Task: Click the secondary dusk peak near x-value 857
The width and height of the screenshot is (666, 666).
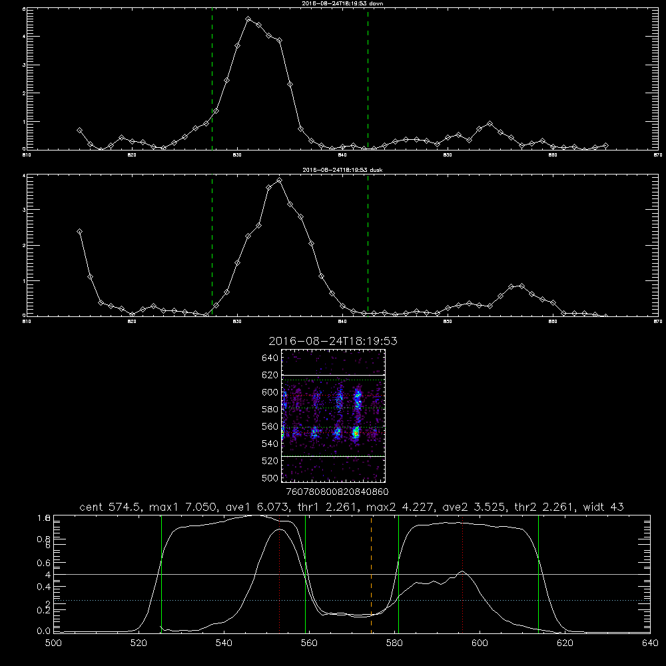Action: pos(521,286)
